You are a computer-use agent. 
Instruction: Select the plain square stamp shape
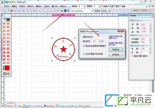coord(4,38)
